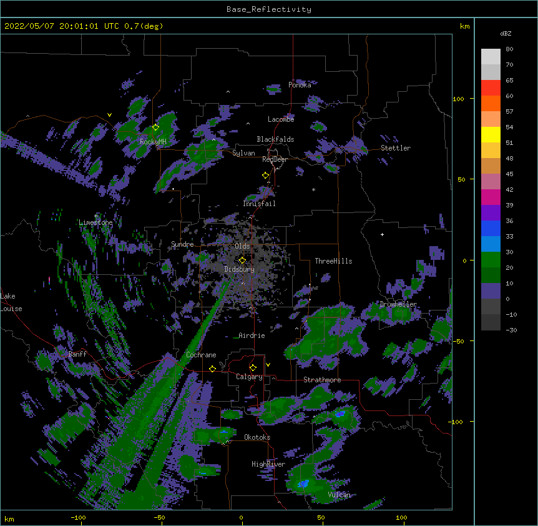Viewport: 538px width, 526px height.
Task: Click the blue storm core near Vulcan
Action: [x=303, y=484]
